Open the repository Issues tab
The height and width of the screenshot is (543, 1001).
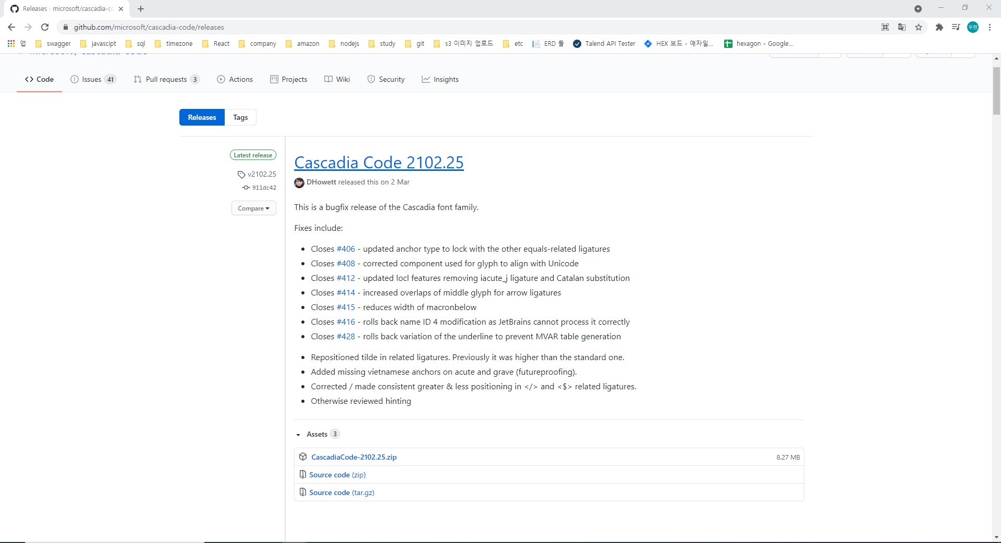[x=92, y=79]
